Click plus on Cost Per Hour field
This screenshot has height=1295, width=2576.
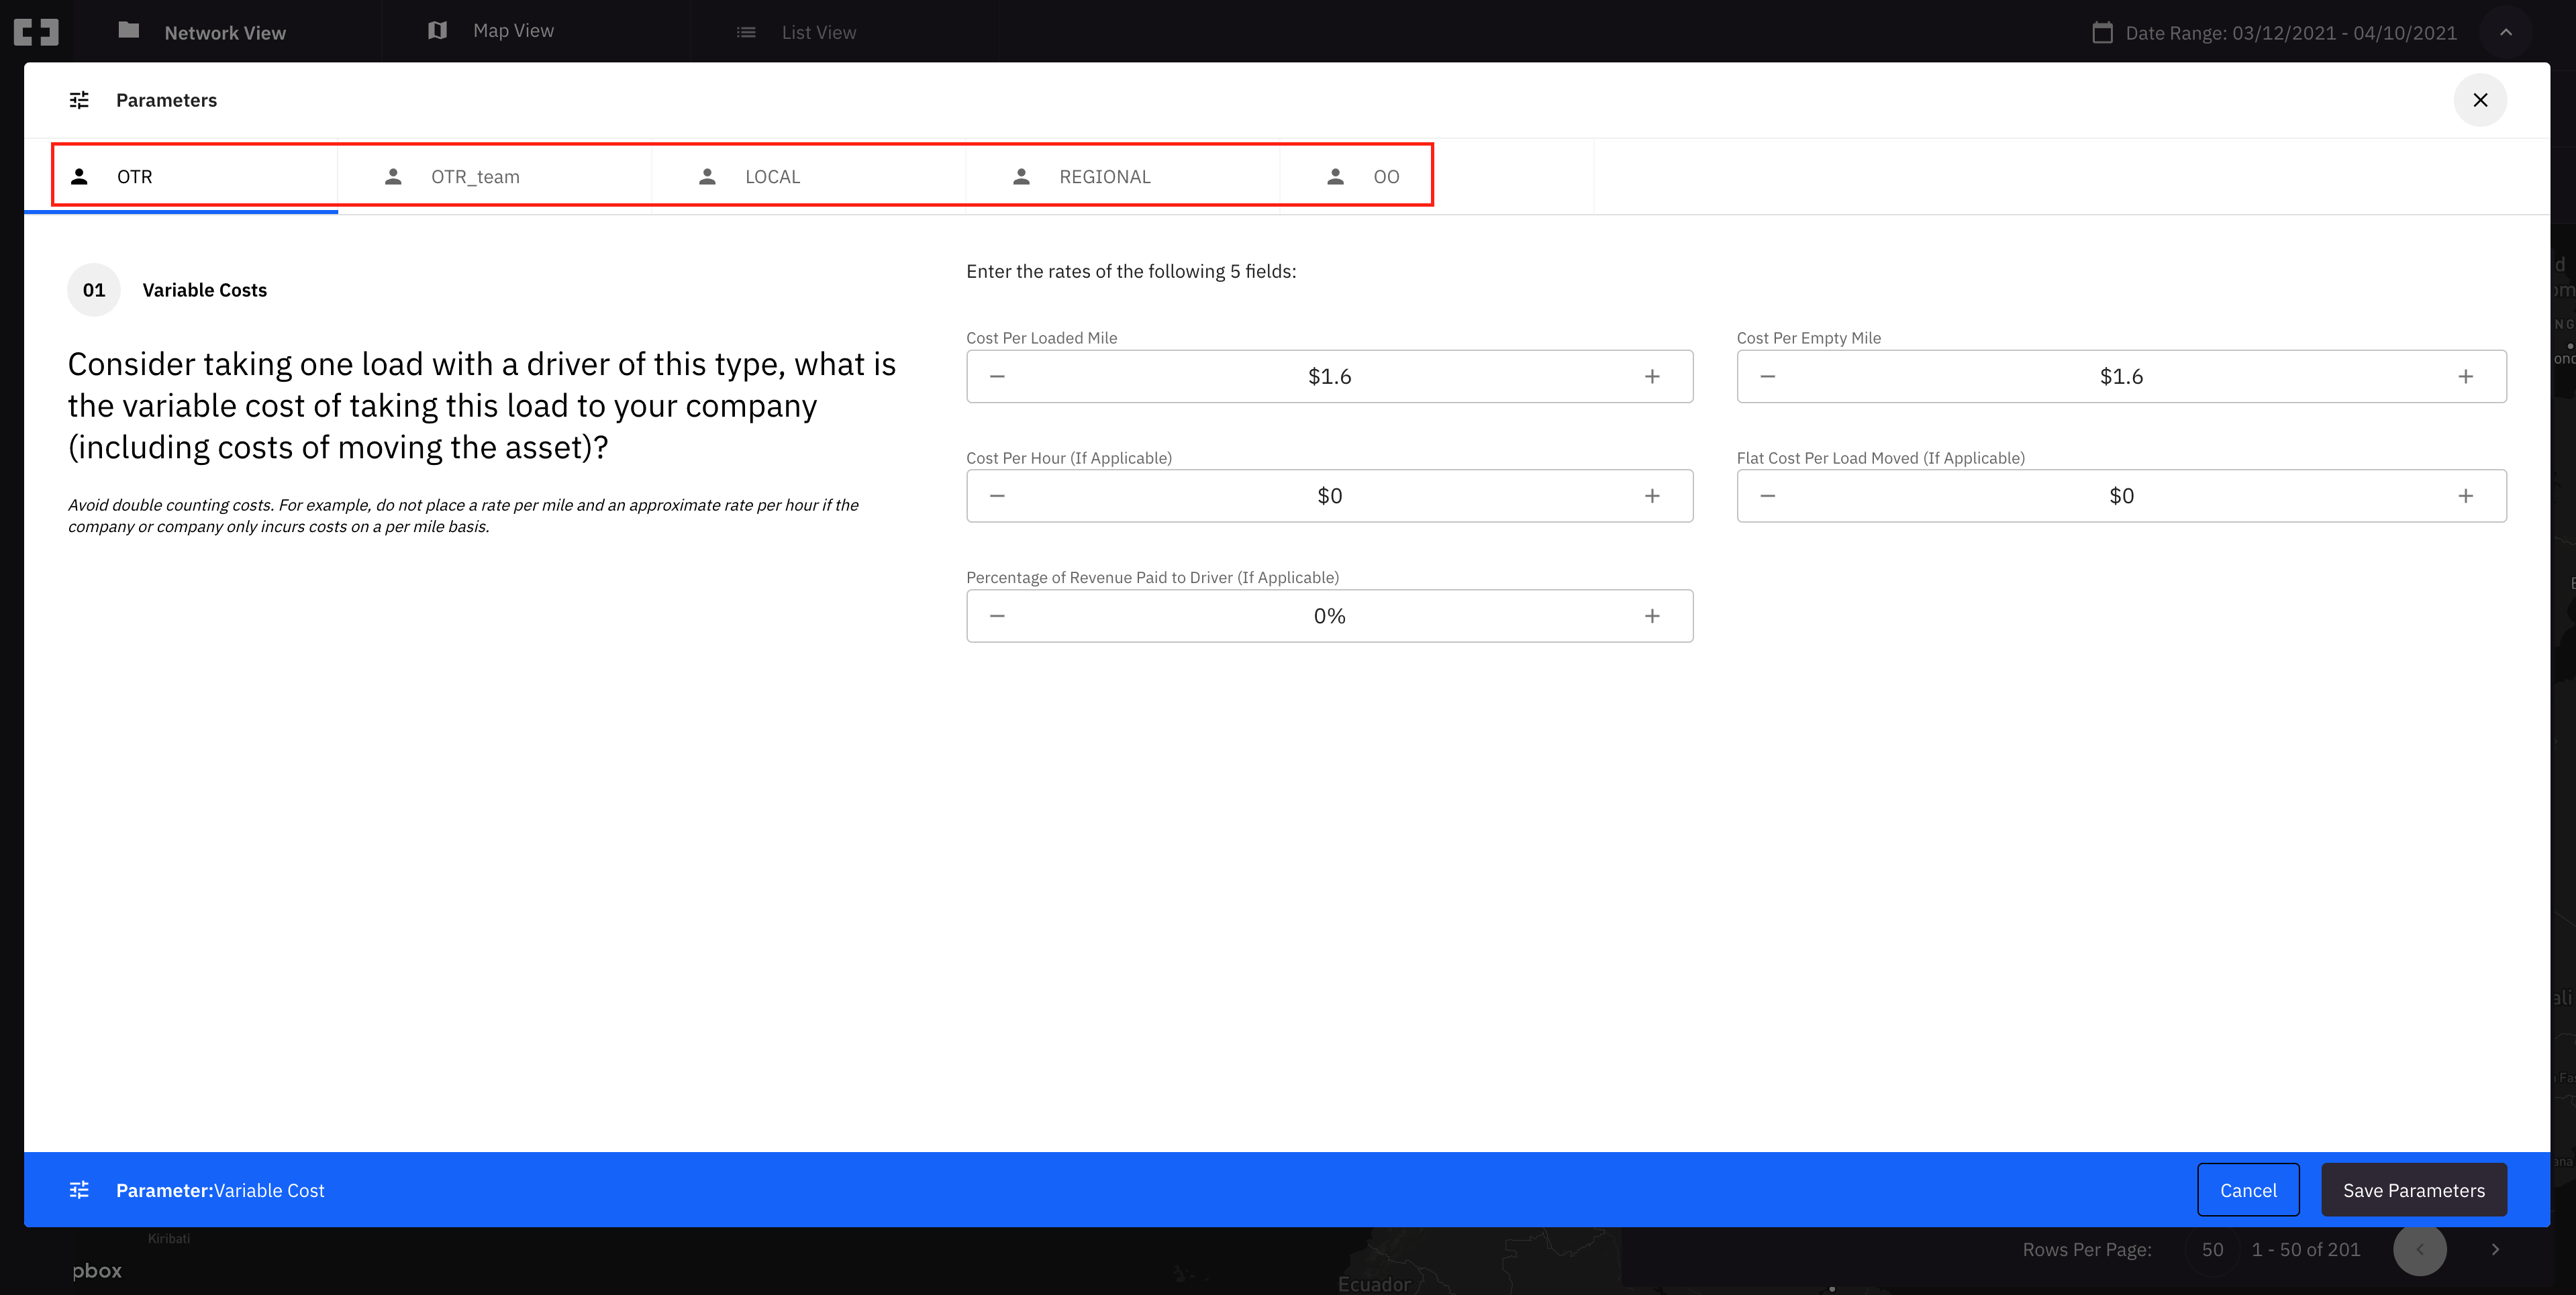(x=1652, y=496)
